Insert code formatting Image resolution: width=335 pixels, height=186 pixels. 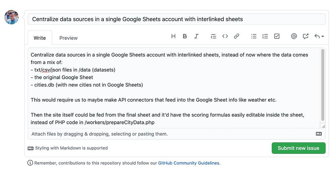pos(225,36)
